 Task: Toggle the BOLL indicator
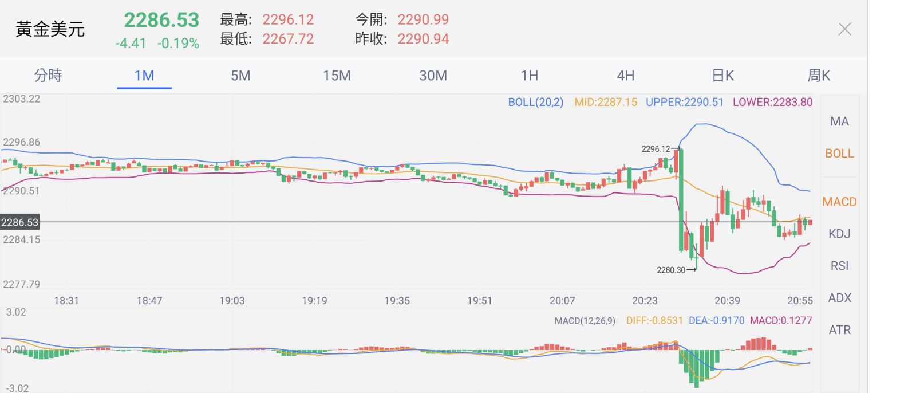[839, 154]
